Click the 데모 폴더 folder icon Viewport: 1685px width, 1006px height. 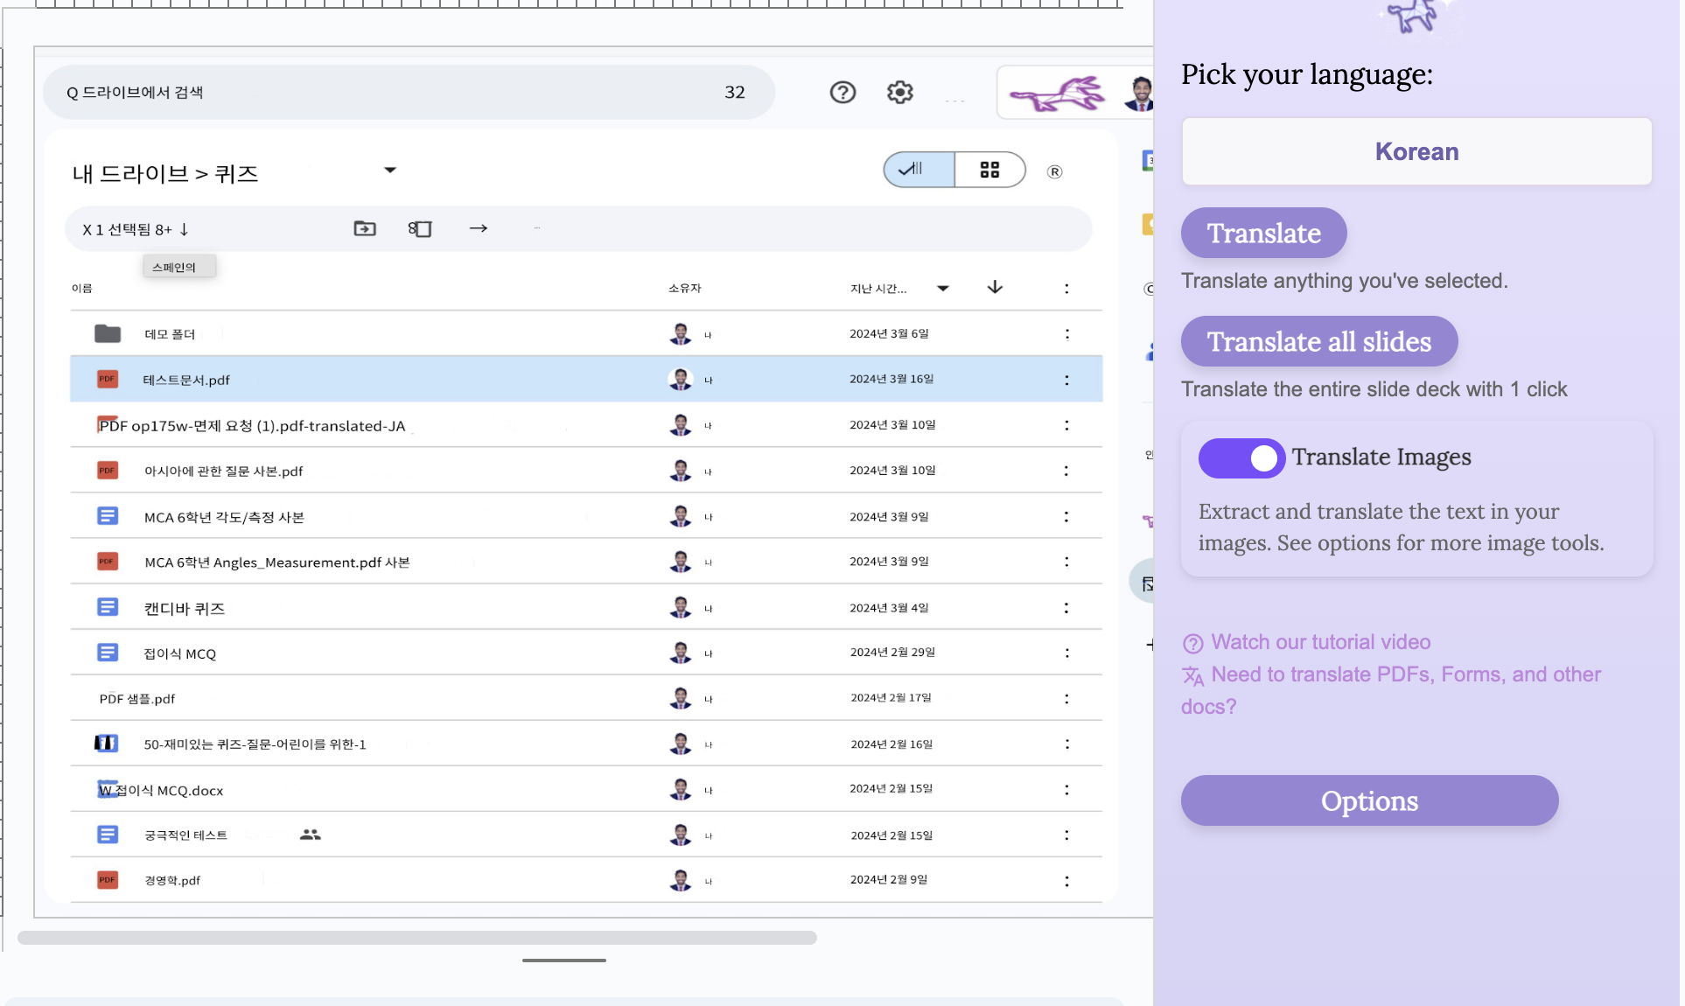[108, 333]
